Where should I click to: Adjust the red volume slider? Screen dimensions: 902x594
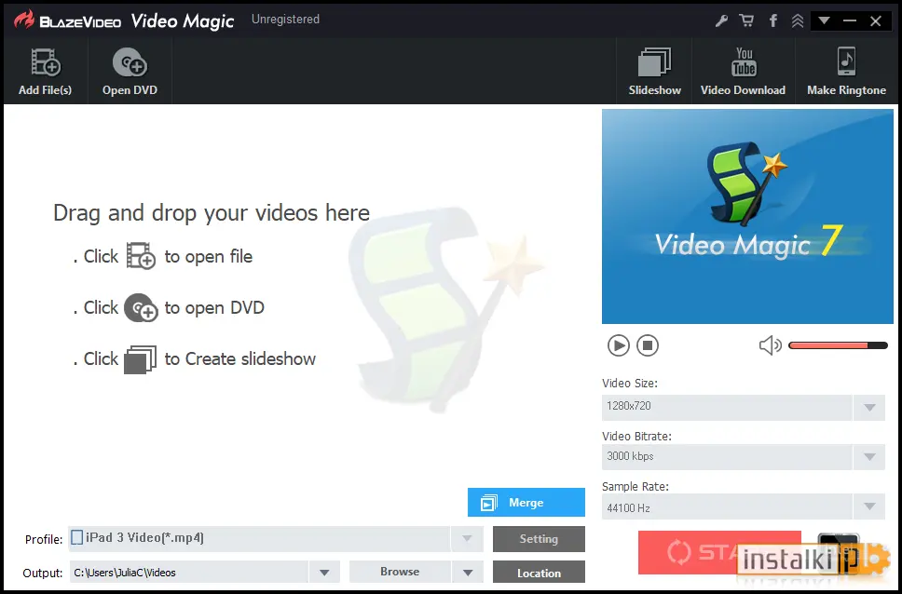[838, 345]
